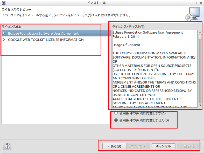Close the インストール dialog window
The image size is (204, 154).
(x=201, y=3)
